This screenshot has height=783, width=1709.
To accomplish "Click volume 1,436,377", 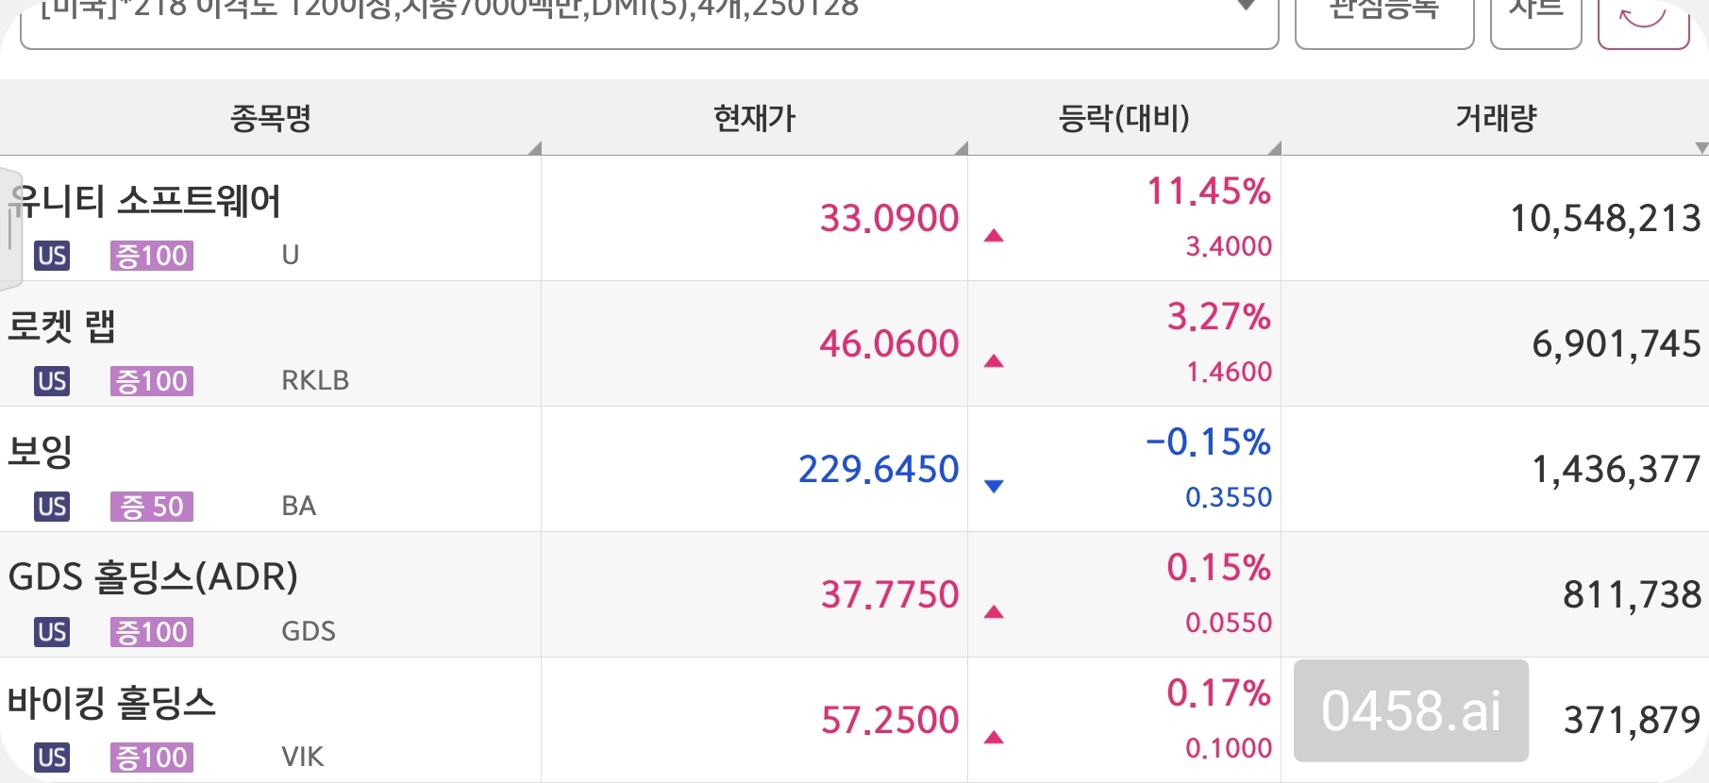I will tap(1617, 470).
